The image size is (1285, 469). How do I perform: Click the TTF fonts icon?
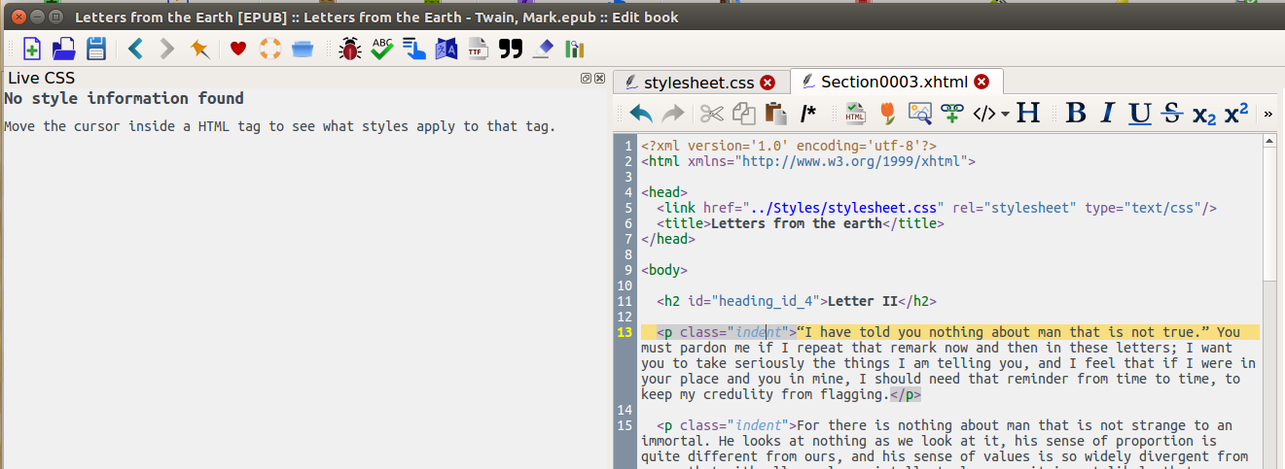pos(478,49)
